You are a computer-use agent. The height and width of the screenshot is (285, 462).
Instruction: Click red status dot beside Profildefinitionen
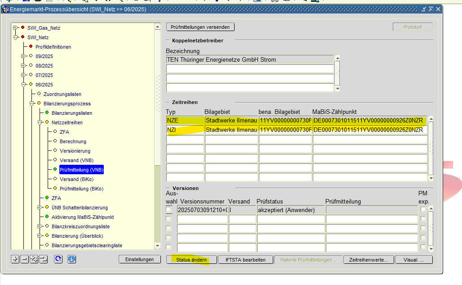coord(31,47)
